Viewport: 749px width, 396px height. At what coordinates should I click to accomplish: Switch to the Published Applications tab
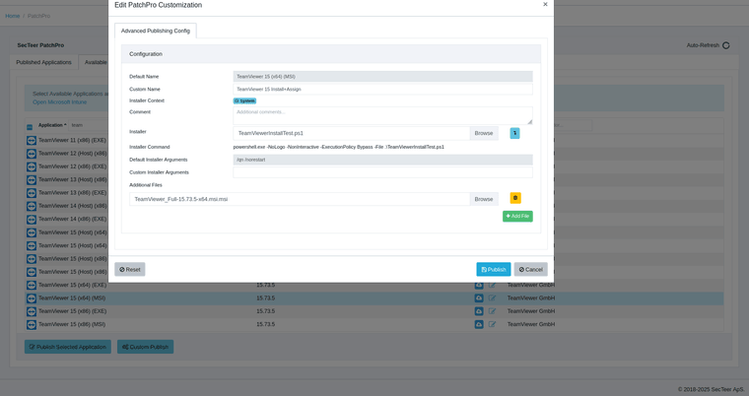(43, 62)
